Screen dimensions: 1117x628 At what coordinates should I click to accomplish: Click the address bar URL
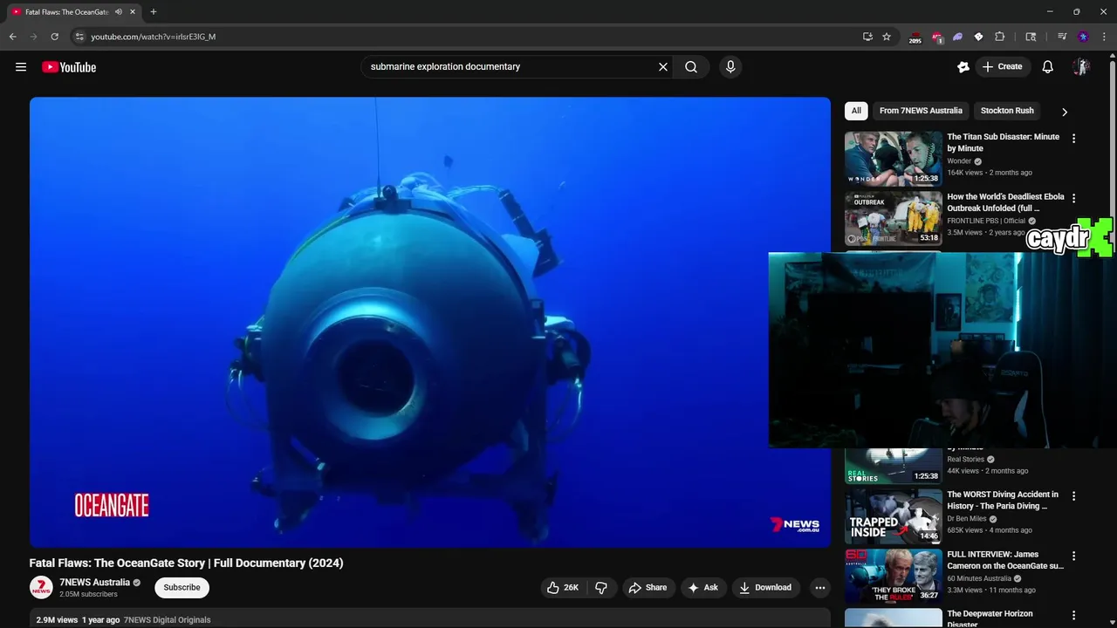click(x=154, y=37)
